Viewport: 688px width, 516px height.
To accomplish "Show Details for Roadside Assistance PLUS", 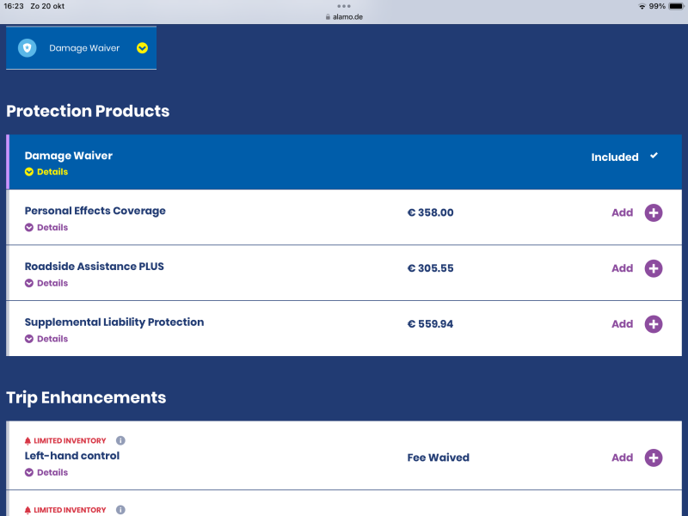I will click(x=46, y=283).
